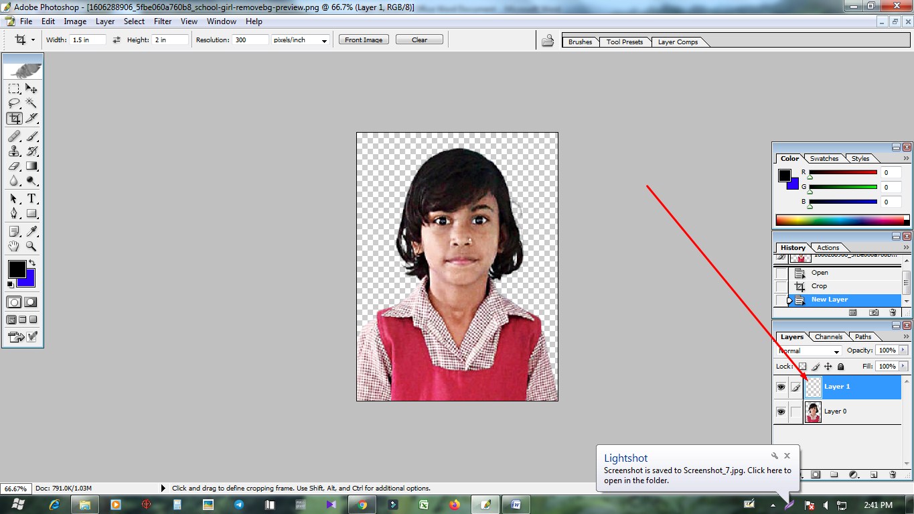Screen dimensions: 914x514
Task: Delete layer using Layers panel trash icon
Action: click(893, 474)
